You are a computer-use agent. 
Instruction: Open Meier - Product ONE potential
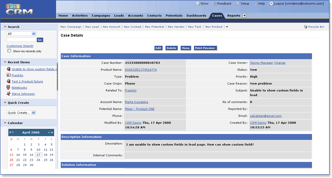click(x=140, y=109)
